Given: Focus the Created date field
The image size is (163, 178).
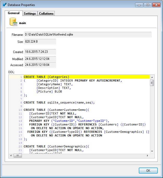Looking at the screenshot, I should pos(40,52).
